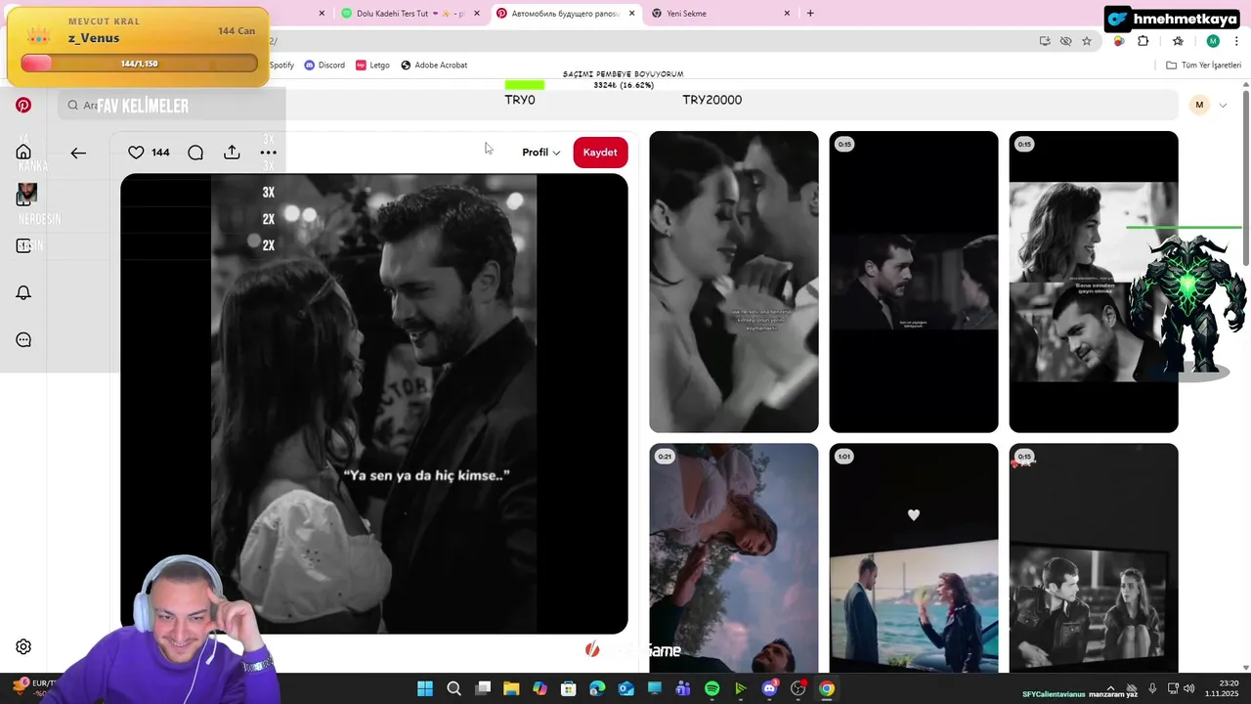1251x704 pixels.
Task: Open the Profil board dropdown
Action: (540, 153)
